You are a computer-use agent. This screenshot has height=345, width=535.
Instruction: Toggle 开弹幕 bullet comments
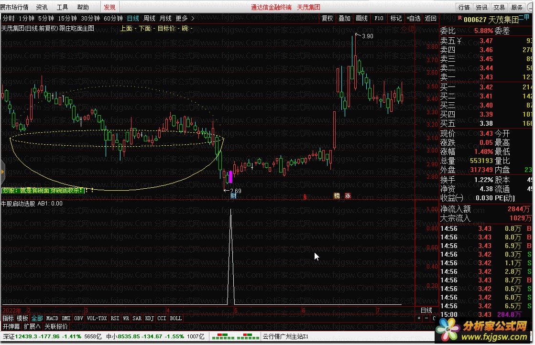click(11, 326)
